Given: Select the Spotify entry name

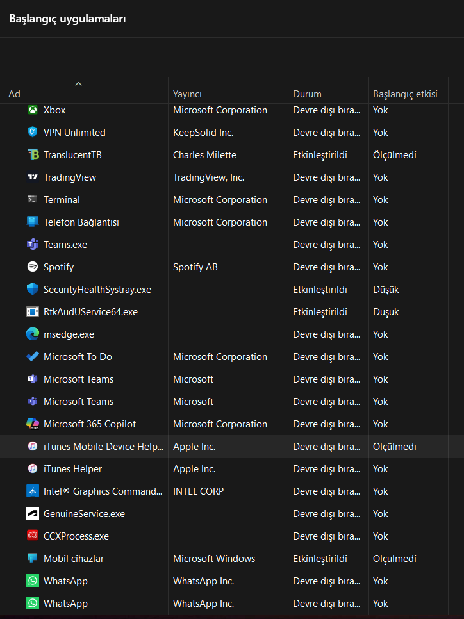Looking at the screenshot, I should (x=58, y=267).
